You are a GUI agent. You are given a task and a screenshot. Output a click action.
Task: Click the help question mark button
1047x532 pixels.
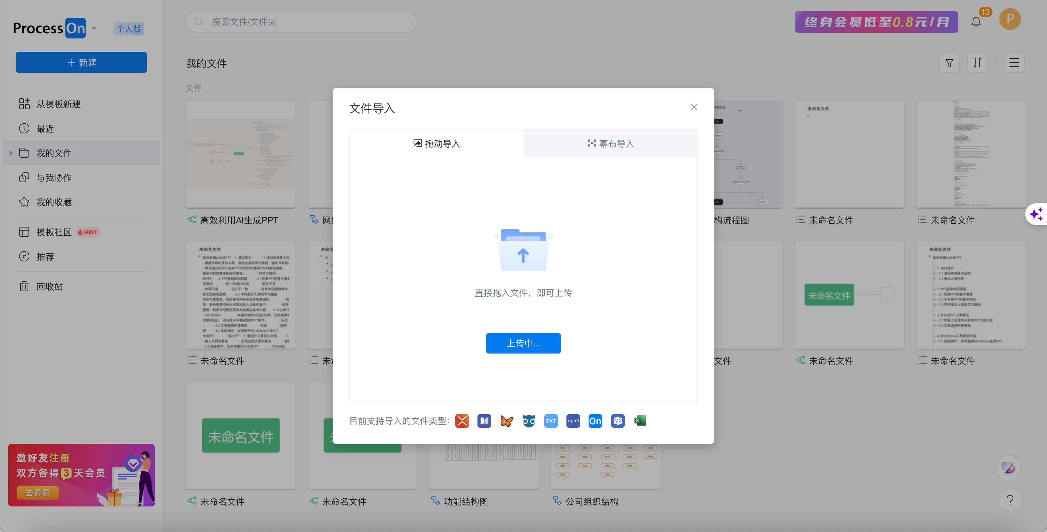[1010, 500]
